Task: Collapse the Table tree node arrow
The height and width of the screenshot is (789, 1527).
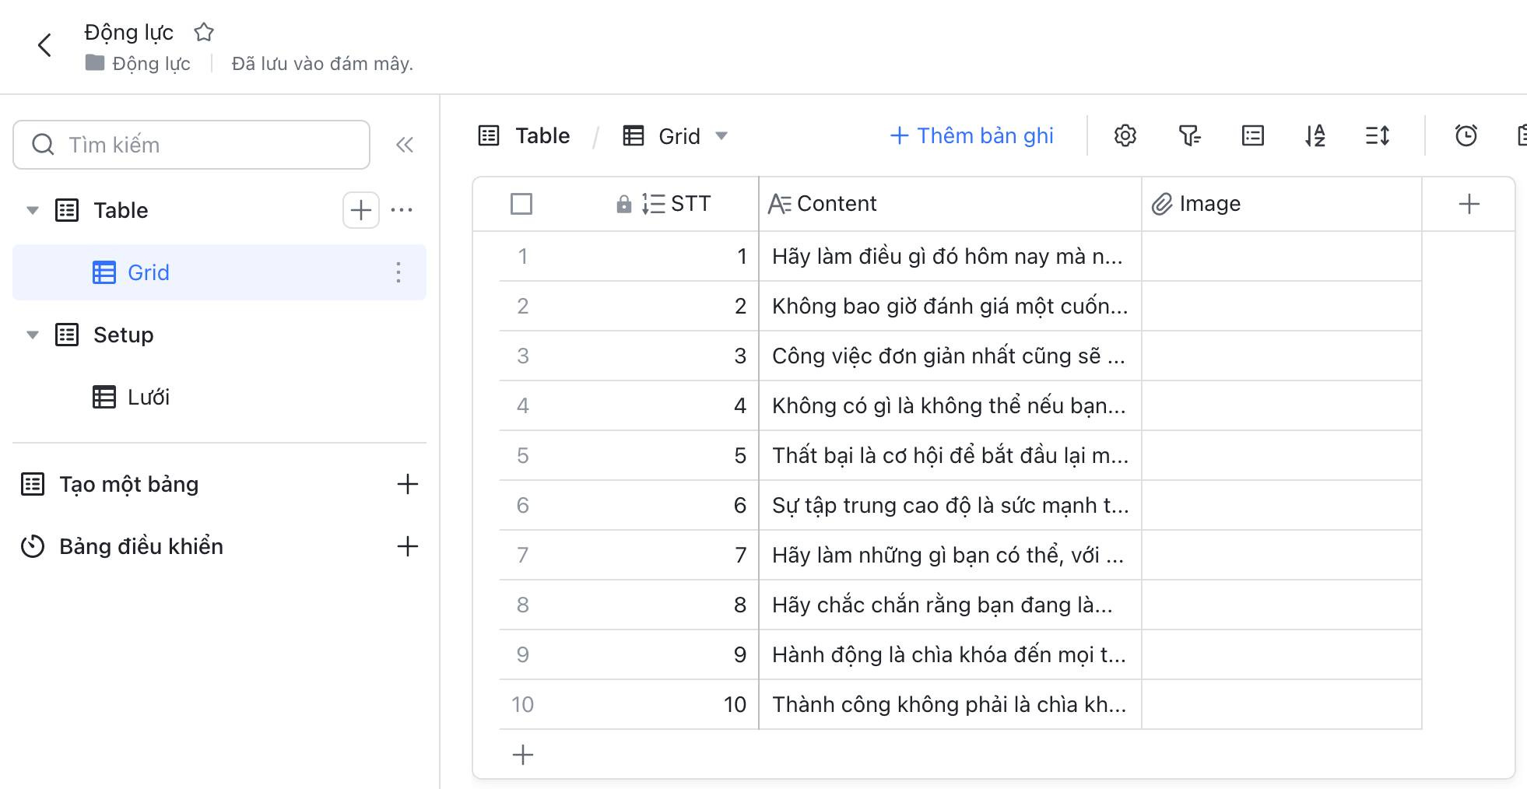Action: pos(33,210)
